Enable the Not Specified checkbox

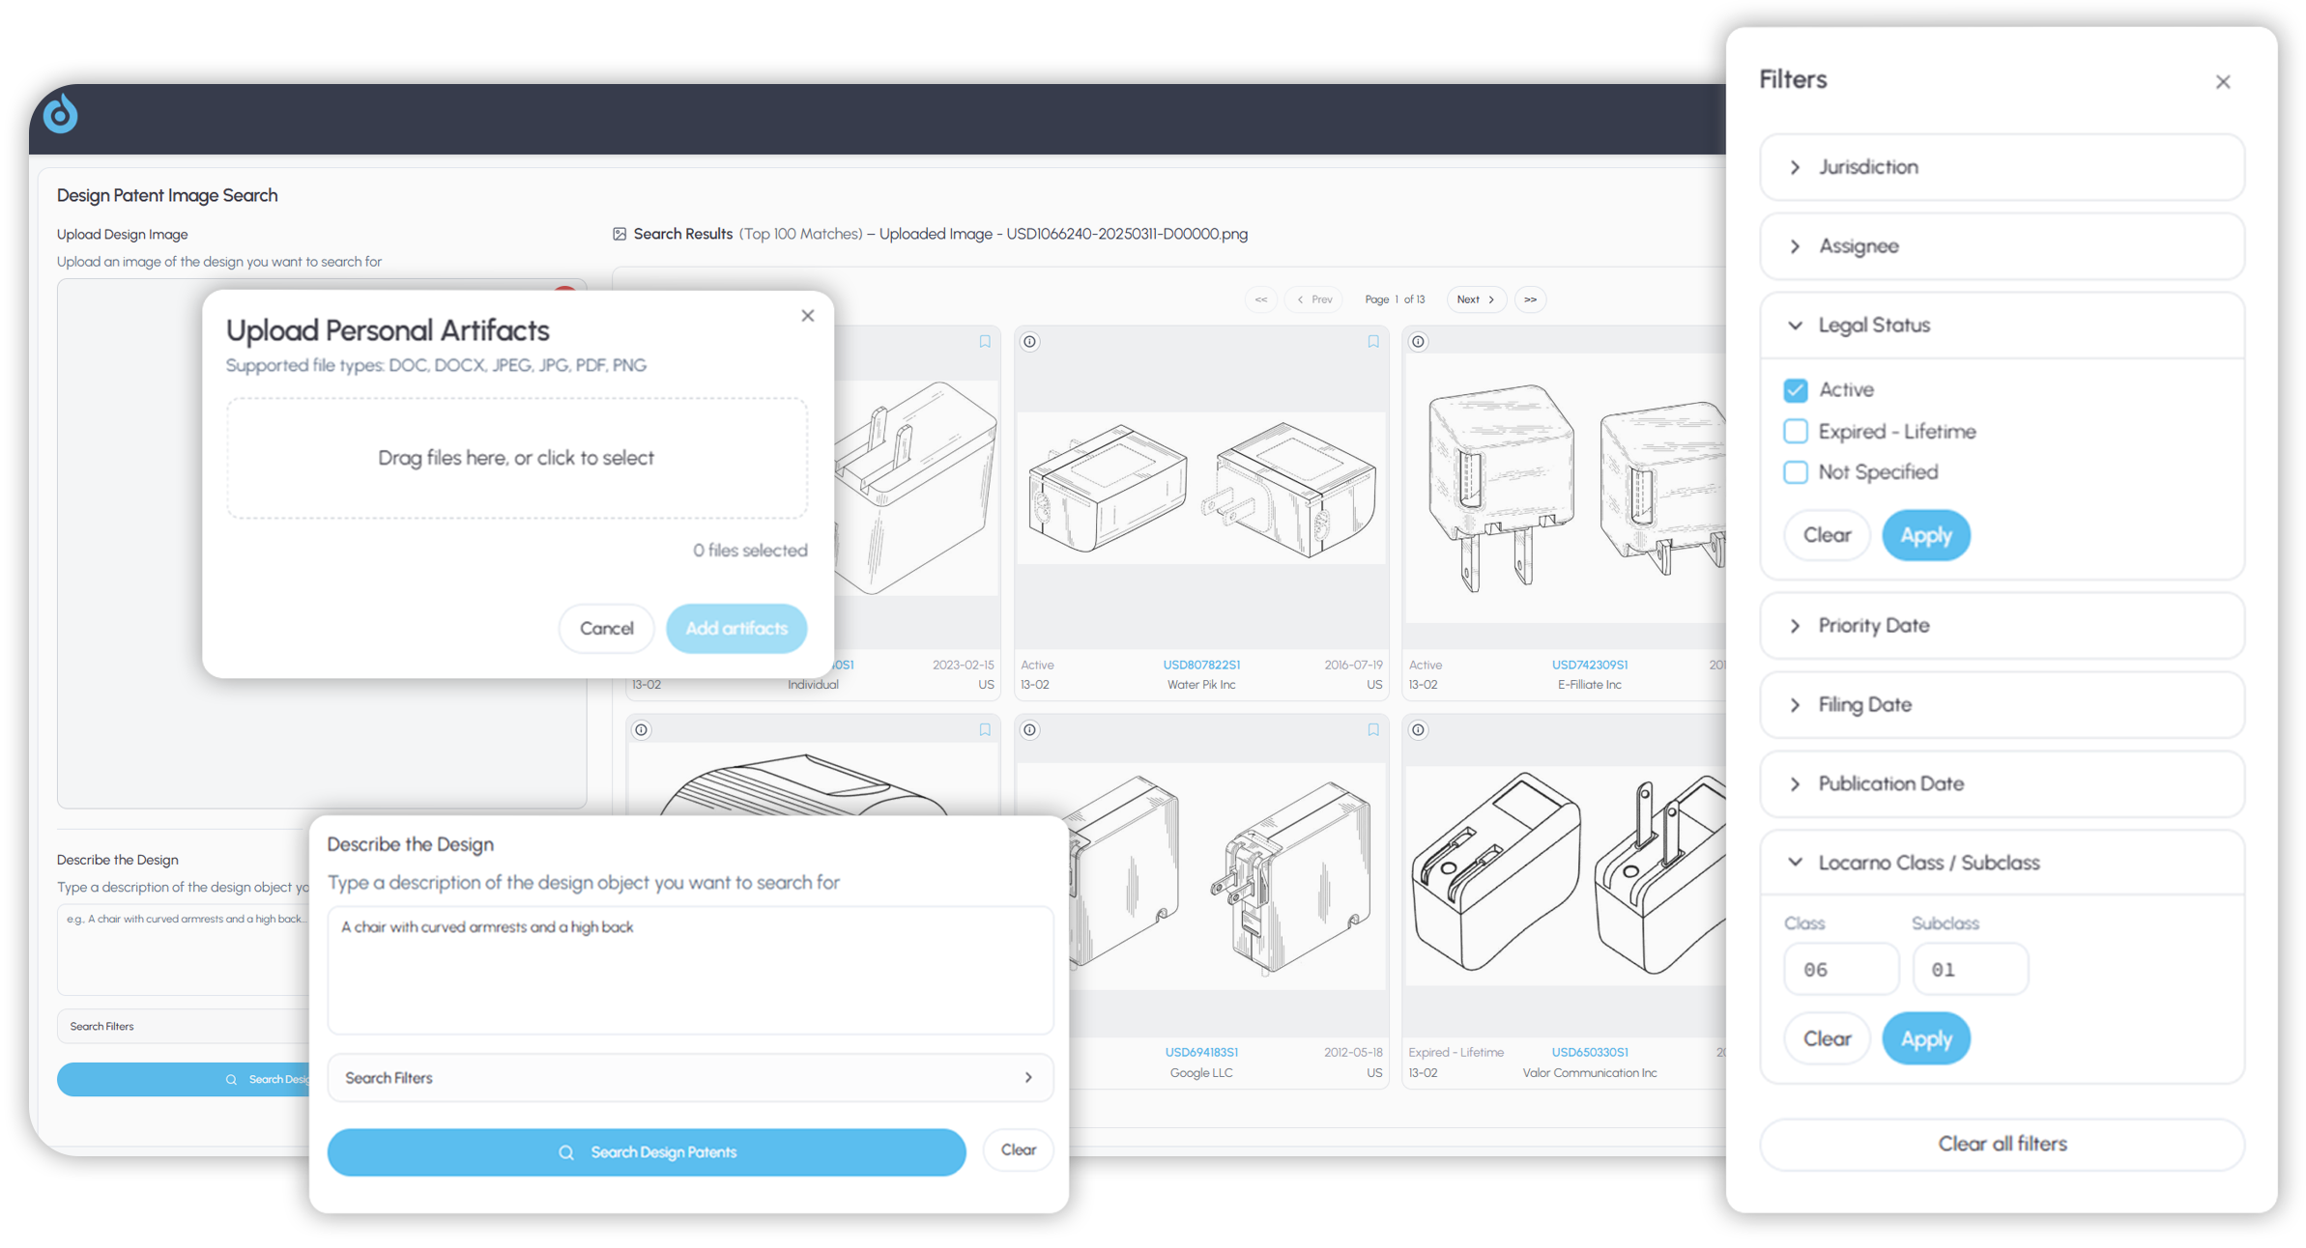[1795, 472]
